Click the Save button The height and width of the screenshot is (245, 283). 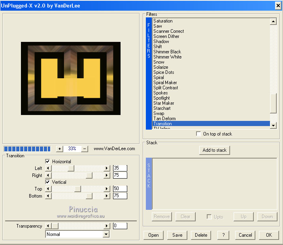click(177, 235)
